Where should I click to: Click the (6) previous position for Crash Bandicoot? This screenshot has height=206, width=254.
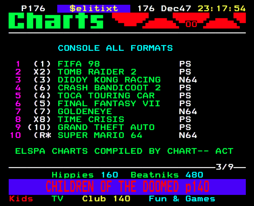pyautogui.click(x=42, y=88)
